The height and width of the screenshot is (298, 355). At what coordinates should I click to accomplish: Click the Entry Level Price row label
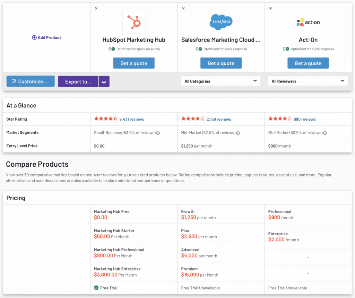(x=22, y=146)
